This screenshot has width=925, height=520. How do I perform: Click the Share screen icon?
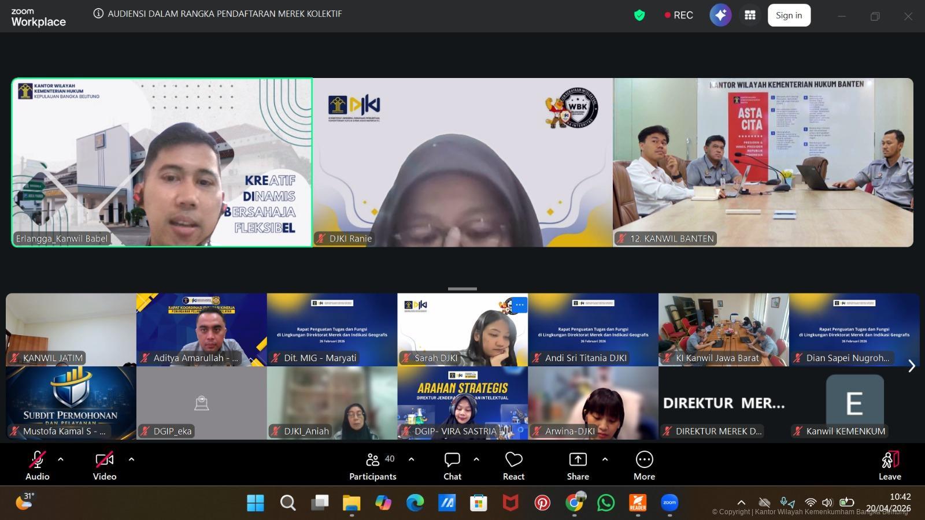click(578, 466)
